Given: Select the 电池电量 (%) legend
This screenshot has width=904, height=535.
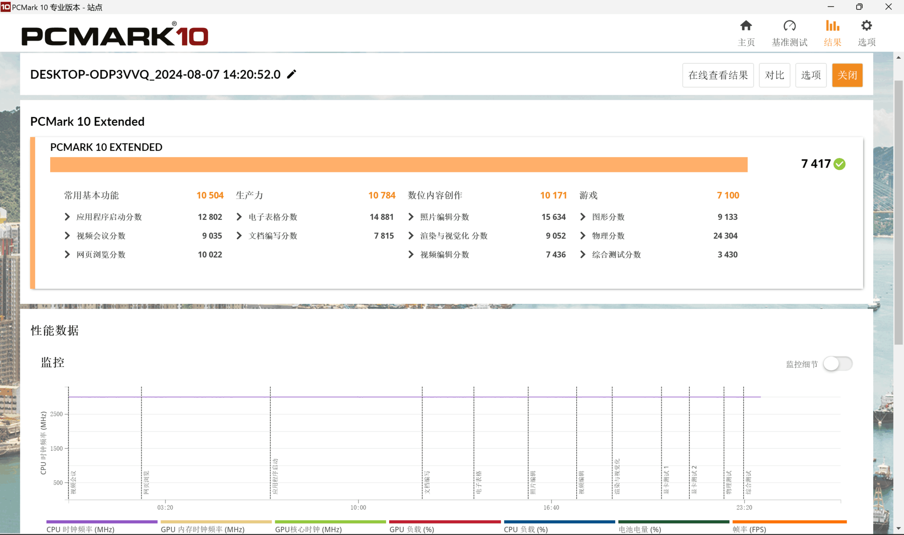Looking at the screenshot, I should [673, 527].
